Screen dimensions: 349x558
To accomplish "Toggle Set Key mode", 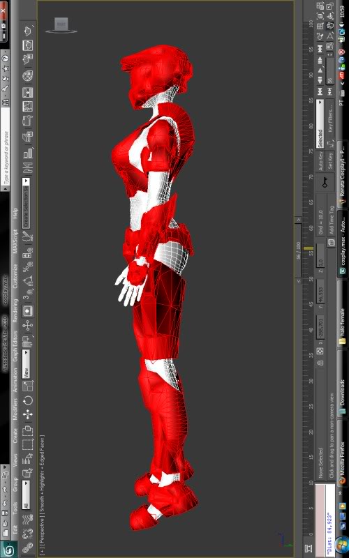I will [329, 160].
